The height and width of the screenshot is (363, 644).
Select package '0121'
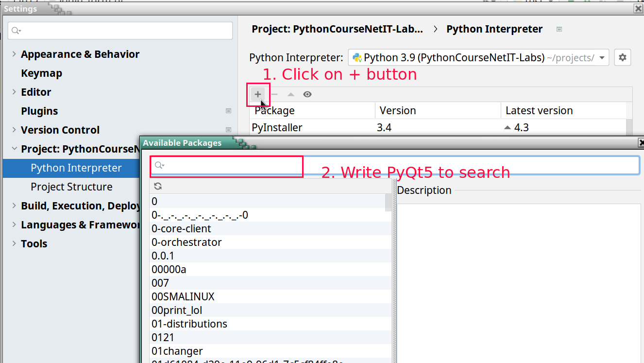[x=271, y=337]
